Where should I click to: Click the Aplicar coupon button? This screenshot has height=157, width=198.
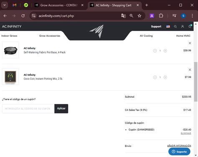[61, 109]
